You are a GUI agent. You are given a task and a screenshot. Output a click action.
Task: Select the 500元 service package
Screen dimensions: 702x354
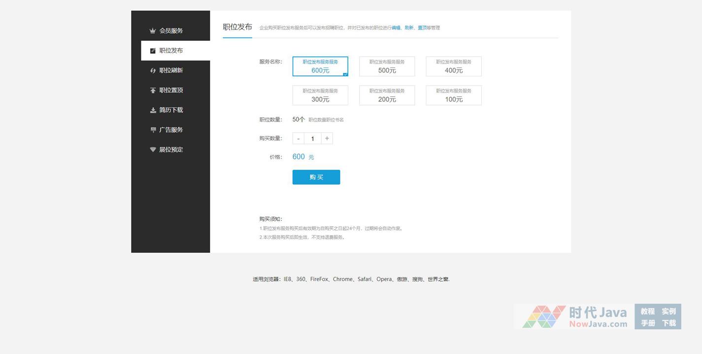[387, 66]
